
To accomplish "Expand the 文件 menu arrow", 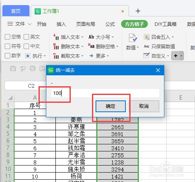I will [x=30, y=24].
